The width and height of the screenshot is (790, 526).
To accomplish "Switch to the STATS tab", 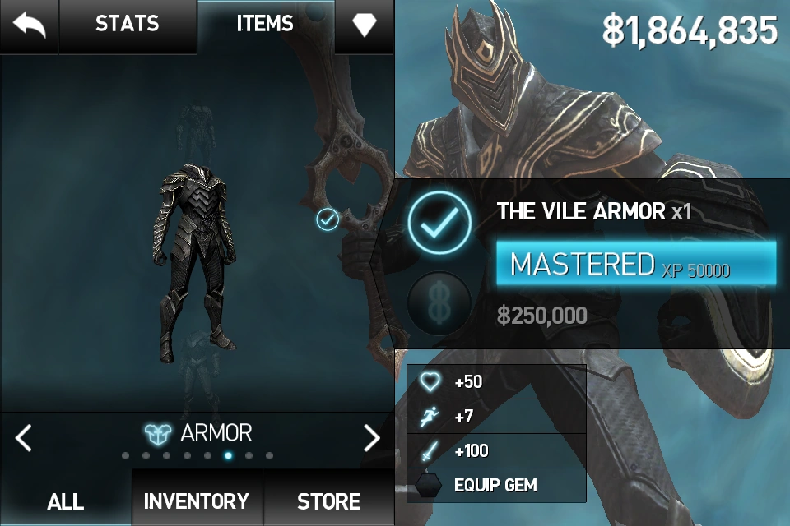I will click(128, 24).
